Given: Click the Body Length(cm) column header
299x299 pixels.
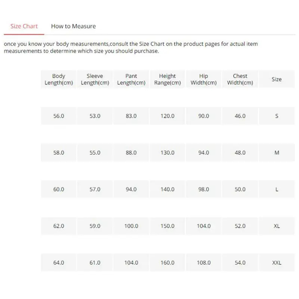Looking at the screenshot, I should [x=59, y=79].
